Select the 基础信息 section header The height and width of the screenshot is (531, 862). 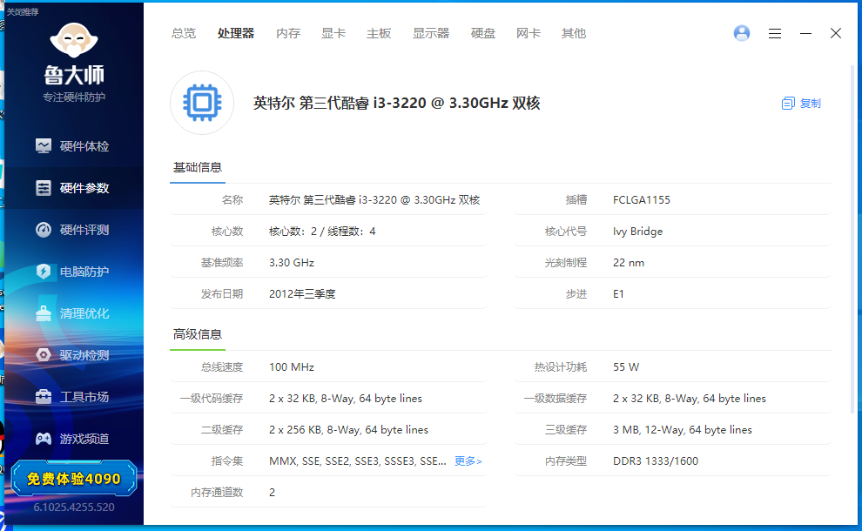click(x=198, y=168)
